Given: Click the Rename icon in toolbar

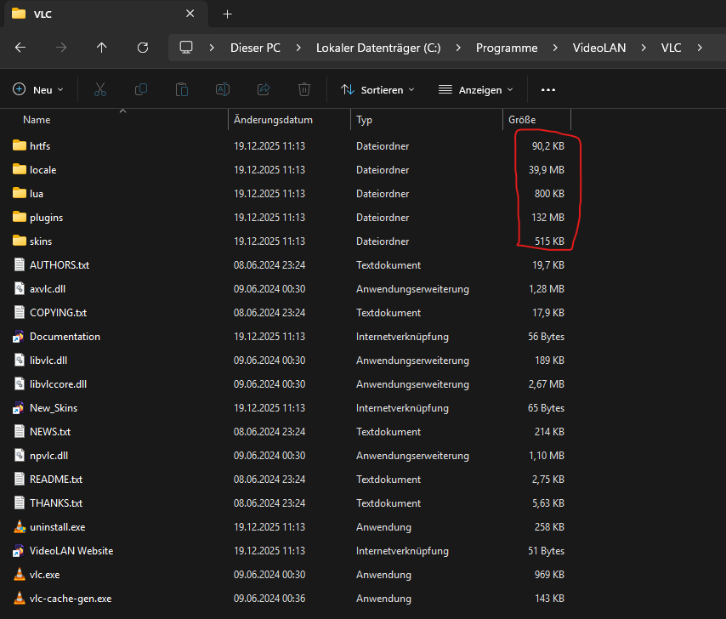Looking at the screenshot, I should (223, 89).
